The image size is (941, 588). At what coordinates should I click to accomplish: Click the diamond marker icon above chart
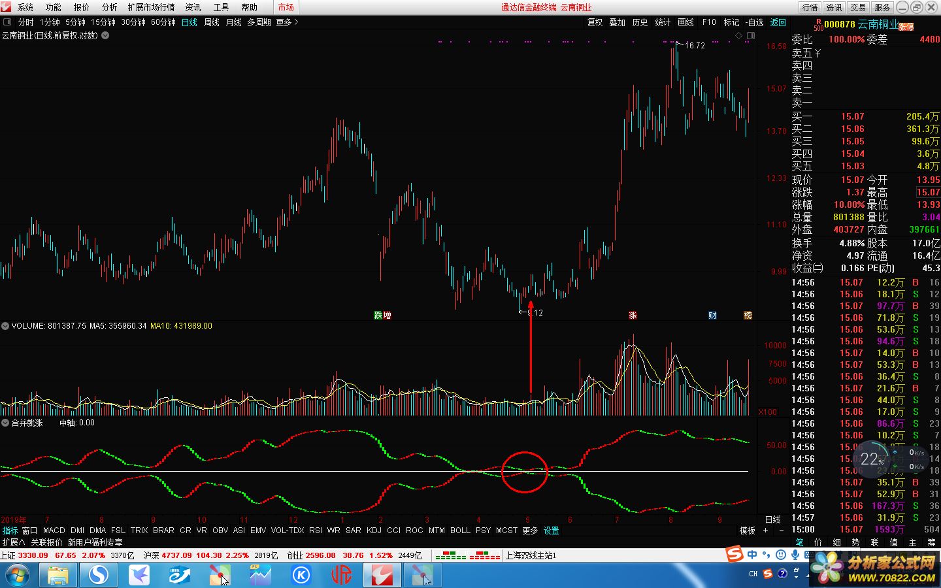[739, 35]
